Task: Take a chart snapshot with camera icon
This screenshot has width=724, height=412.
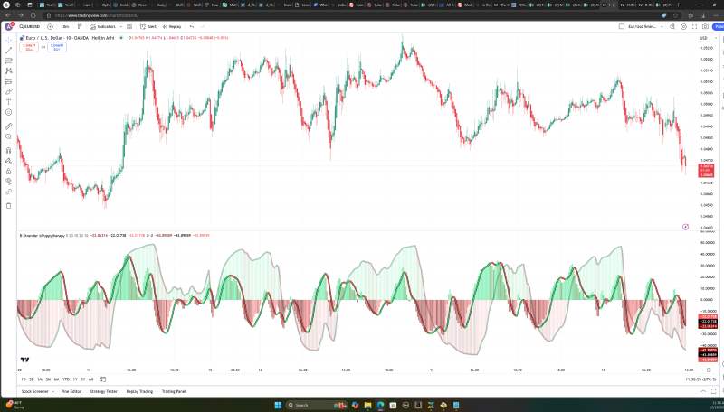Action: point(705,27)
